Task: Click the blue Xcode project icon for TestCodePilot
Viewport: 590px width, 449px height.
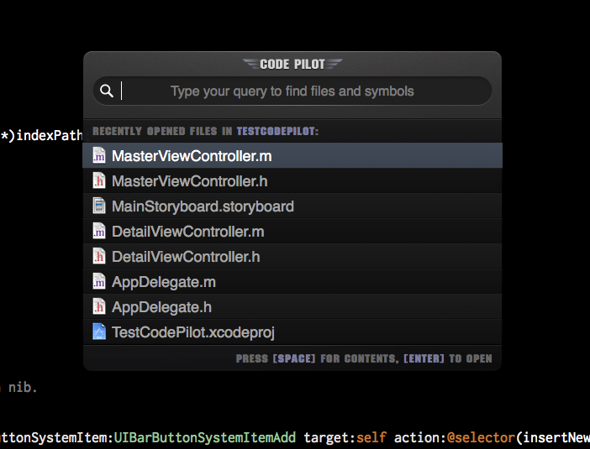Action: click(99, 332)
